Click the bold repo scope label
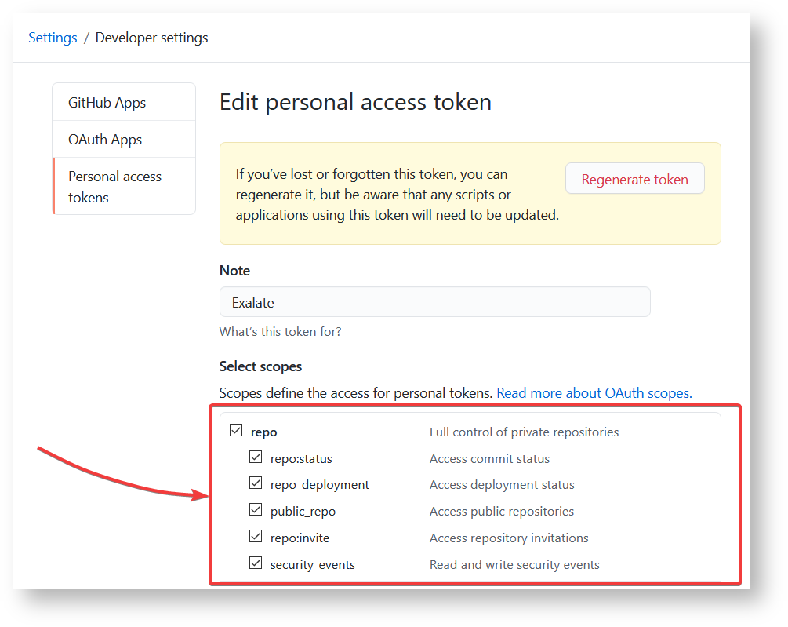 click(264, 432)
